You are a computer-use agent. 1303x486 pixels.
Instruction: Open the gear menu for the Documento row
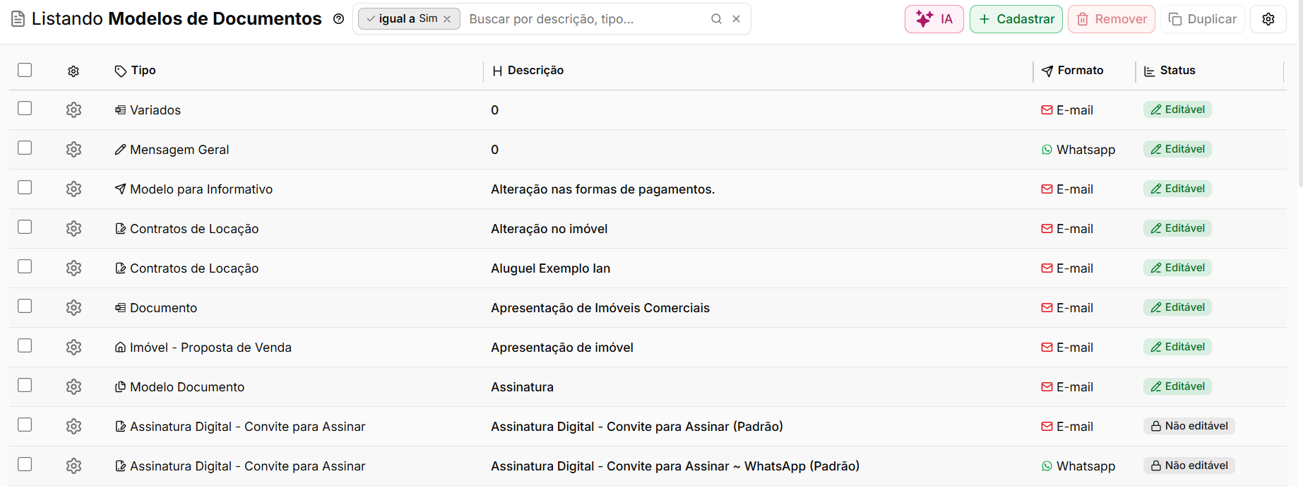[73, 308]
